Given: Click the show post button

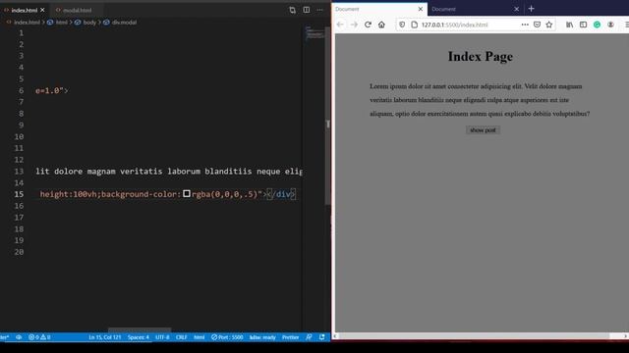Looking at the screenshot, I should tap(483, 130).
